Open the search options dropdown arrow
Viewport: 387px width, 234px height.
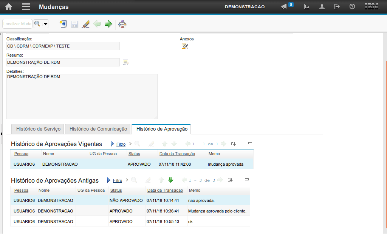(45, 24)
